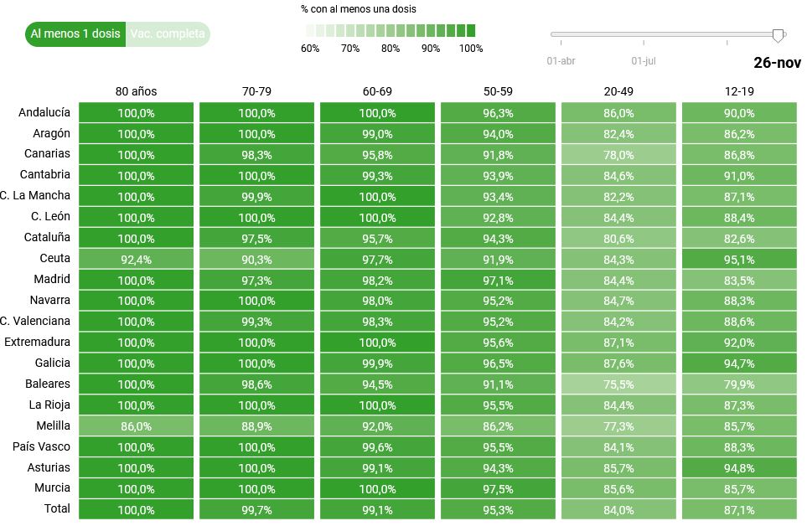Click the Total 50-59 cell showing 95,3%
Image resolution: width=807 pixels, height=526 pixels.
pos(498,509)
